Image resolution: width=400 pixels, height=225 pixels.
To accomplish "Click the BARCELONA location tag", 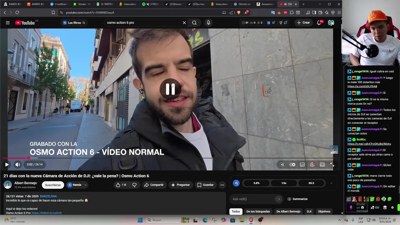I will [x=48, y=196].
